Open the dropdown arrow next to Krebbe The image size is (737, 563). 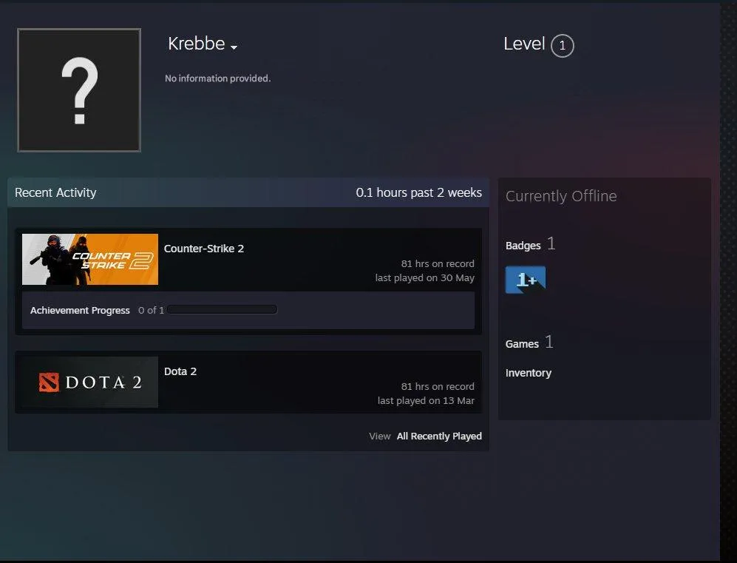pos(234,47)
